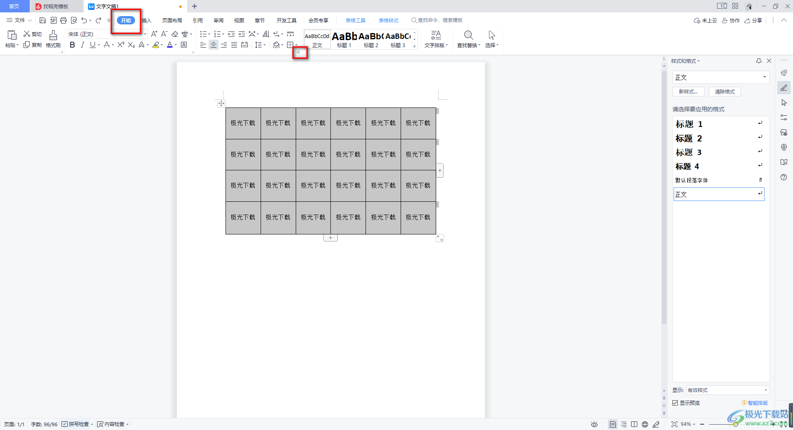Add a table row with the bottom plus
Screen dimensions: 793x430
tap(330, 238)
